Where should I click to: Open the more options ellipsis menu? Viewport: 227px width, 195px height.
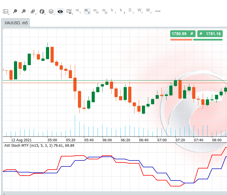[x=158, y=11]
